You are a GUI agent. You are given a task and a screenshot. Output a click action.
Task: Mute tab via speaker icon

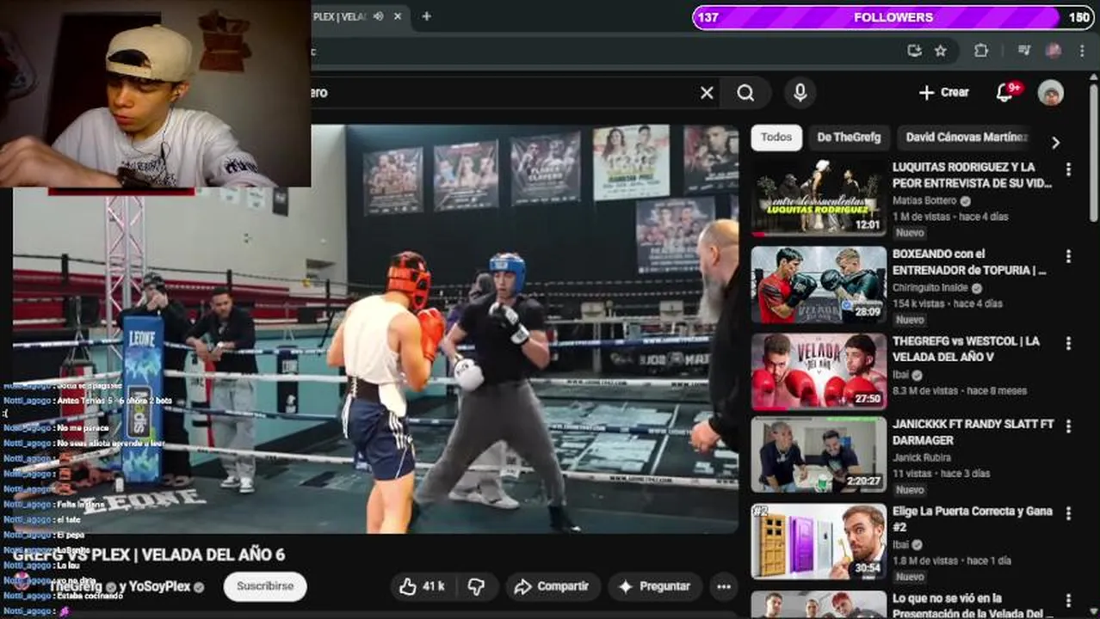click(x=379, y=16)
